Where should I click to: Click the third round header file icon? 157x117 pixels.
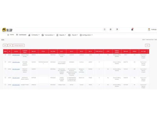pos(117,29)
